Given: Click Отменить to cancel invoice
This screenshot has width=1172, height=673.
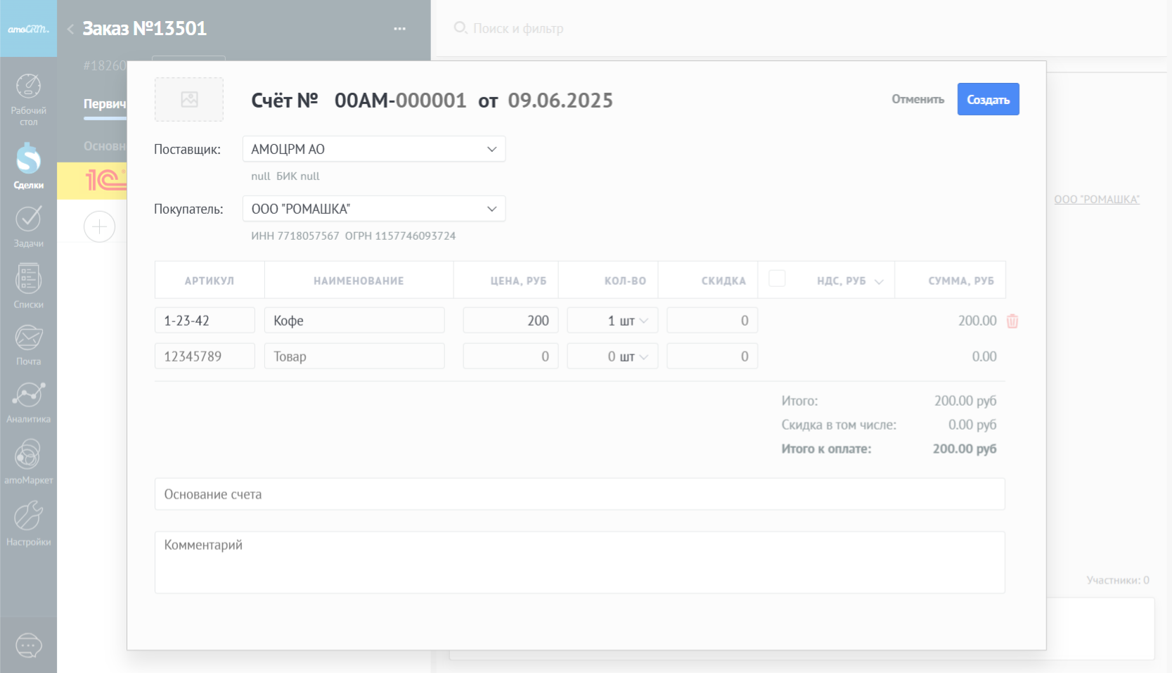Looking at the screenshot, I should [917, 99].
